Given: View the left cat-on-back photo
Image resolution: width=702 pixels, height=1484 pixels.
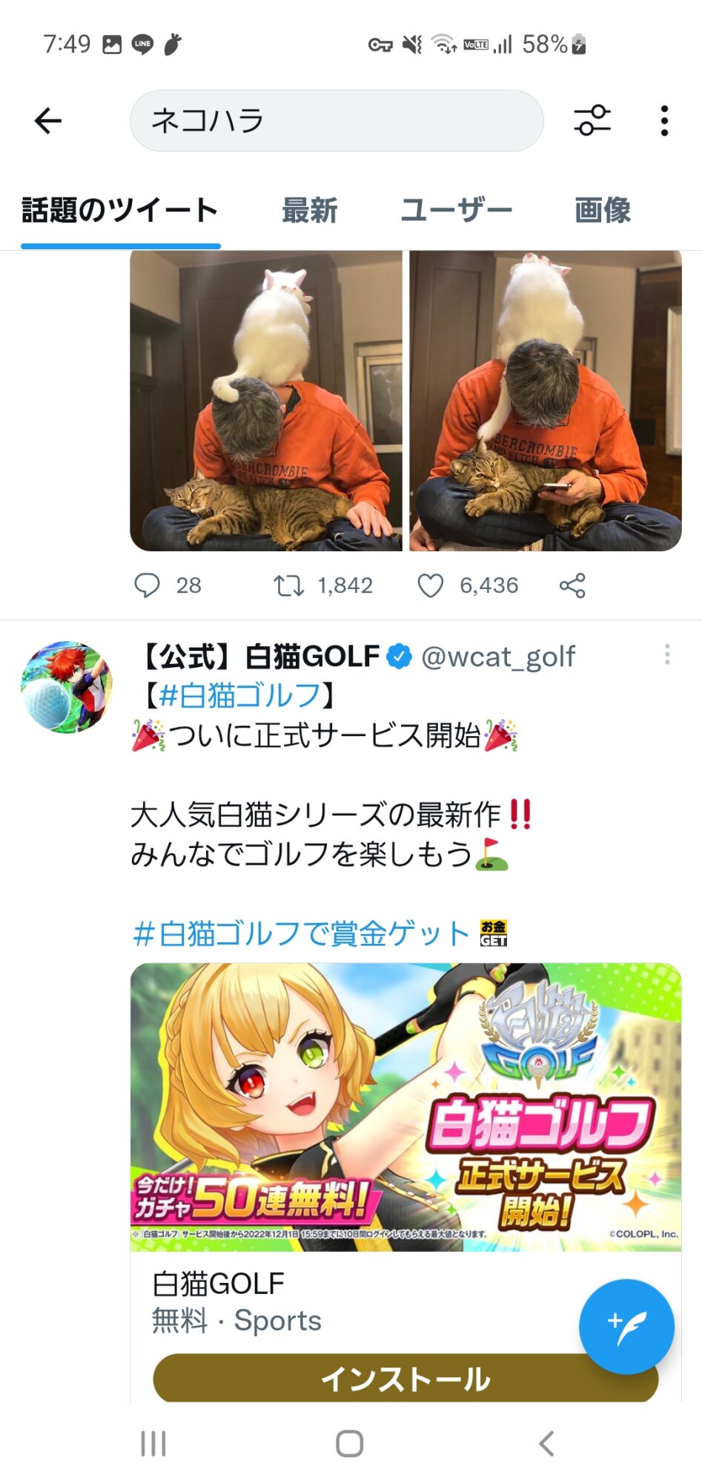Looking at the screenshot, I should (266, 401).
